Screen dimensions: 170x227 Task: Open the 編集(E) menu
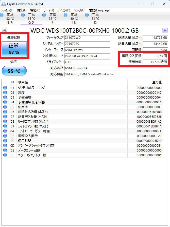pyautogui.click(x=22, y=10)
